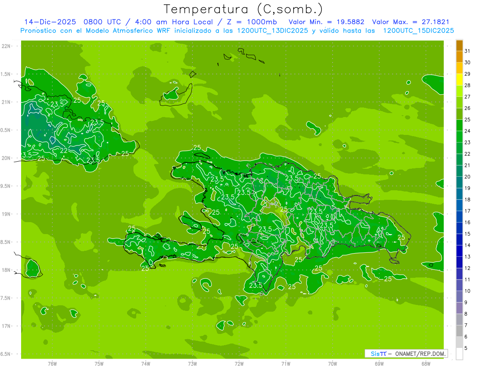
Task: Click the teal colorbar swatch between 19 and 20
Action: [459, 182]
